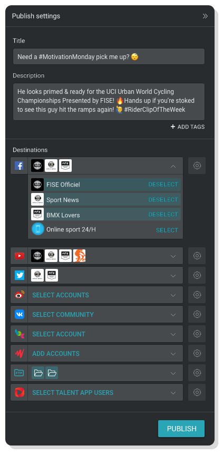The height and width of the screenshot is (455, 223).
Task: Open Twitter destination settings gear
Action: 197,275
